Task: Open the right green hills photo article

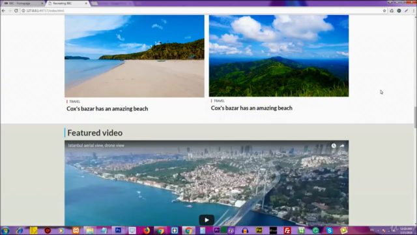Action: 279,55
